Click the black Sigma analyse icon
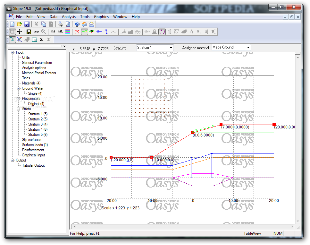This screenshot has height=245, width=310. [42, 39]
